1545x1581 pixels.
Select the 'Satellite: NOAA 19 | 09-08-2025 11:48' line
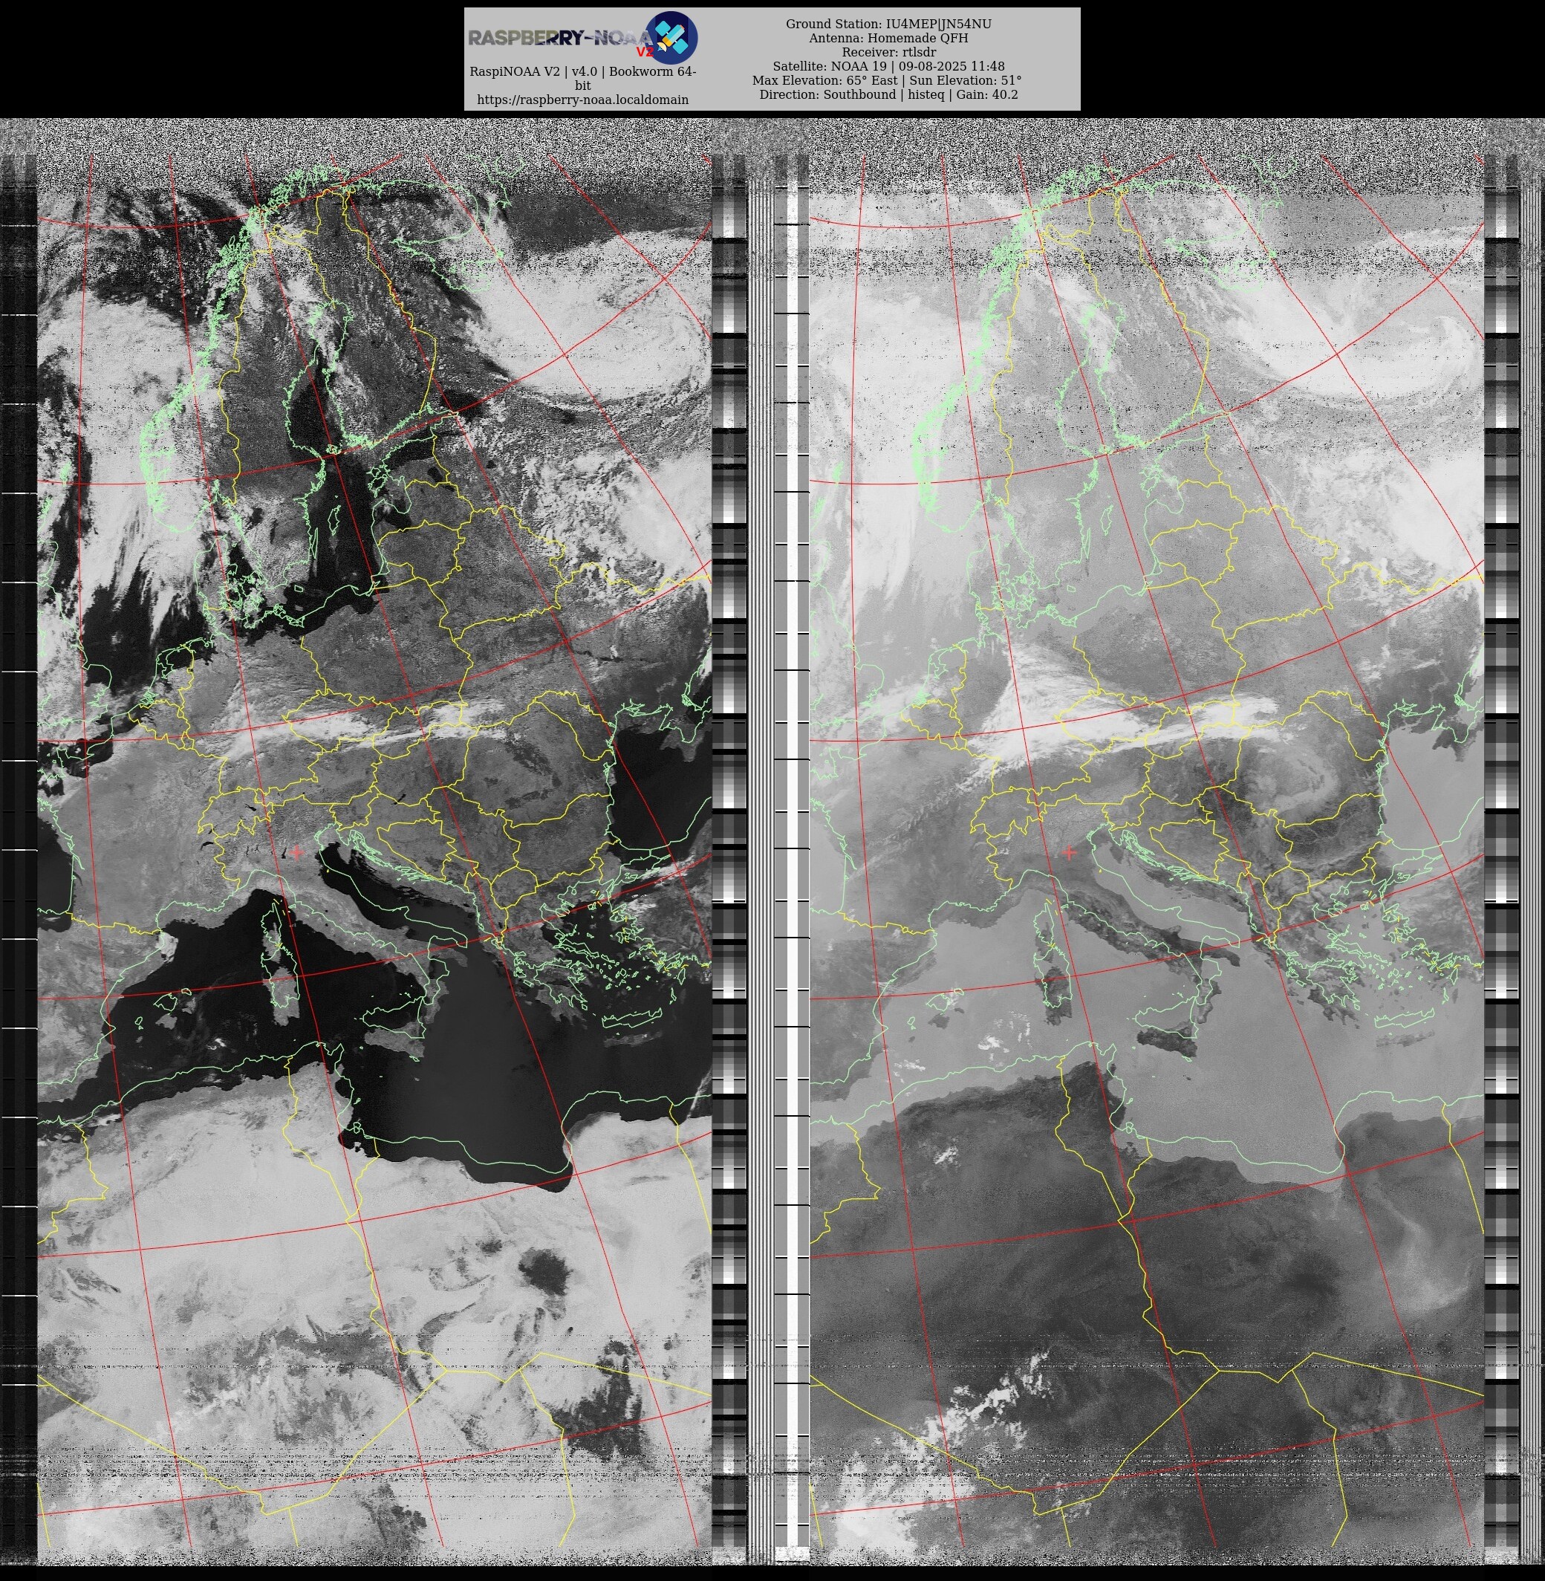[888, 67]
